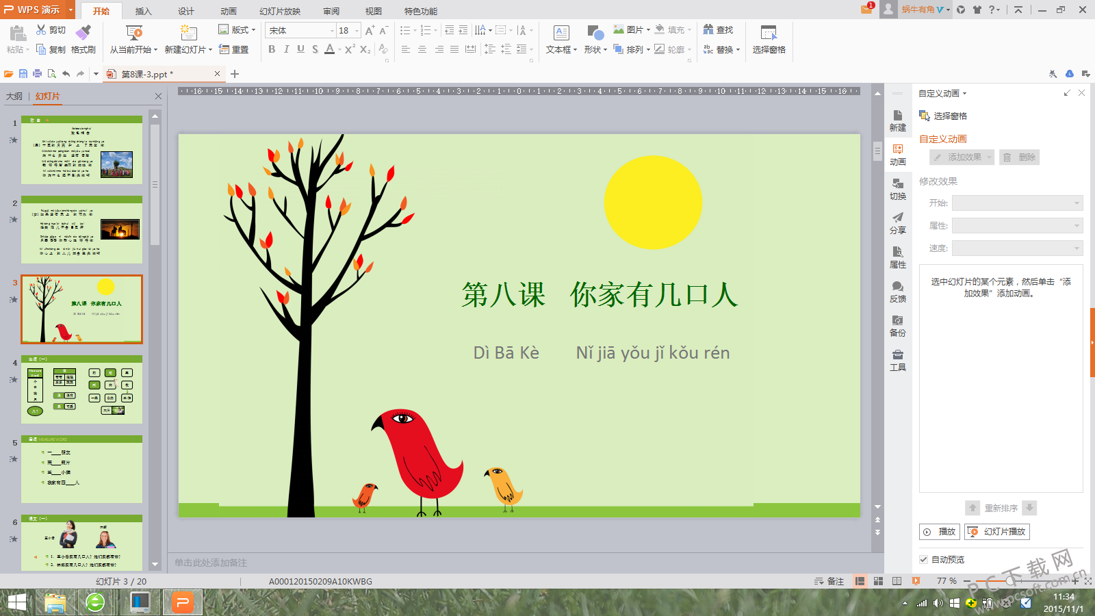Toggle italic formatting
1095x616 pixels.
tap(286, 49)
